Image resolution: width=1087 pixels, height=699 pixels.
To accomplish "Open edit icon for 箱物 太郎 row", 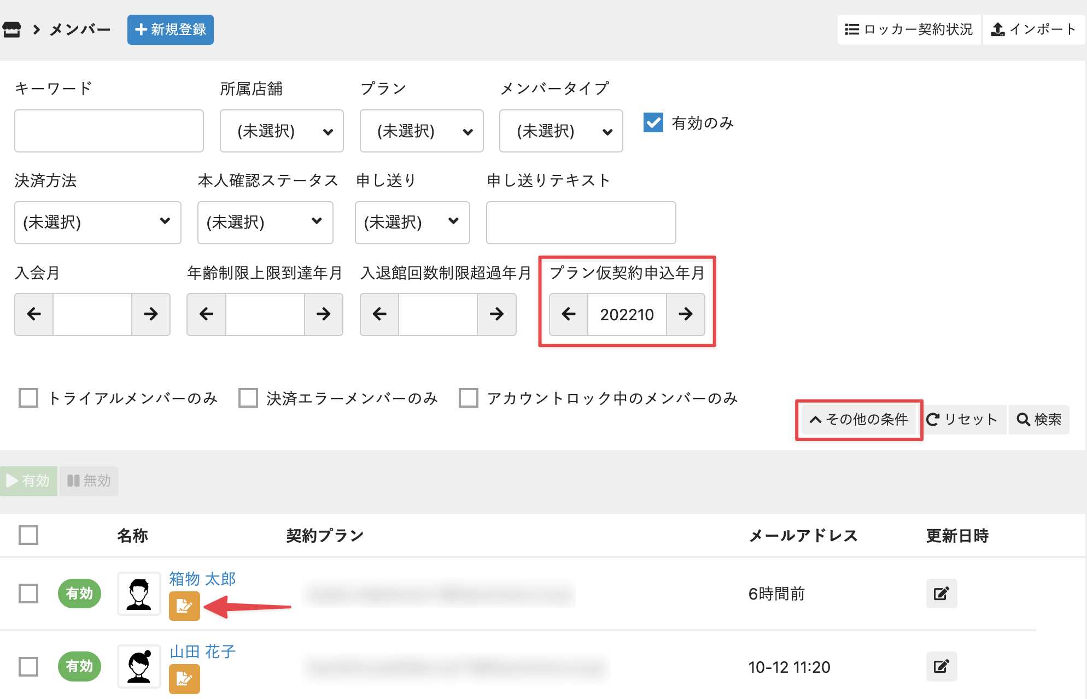I will coord(941,594).
